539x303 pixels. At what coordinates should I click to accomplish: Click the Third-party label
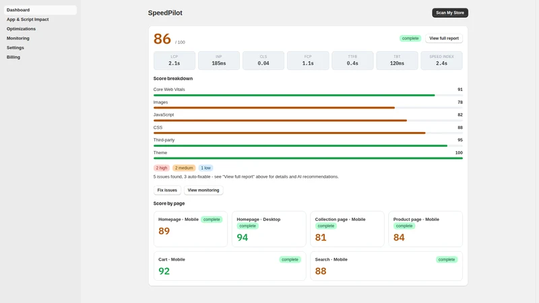(x=164, y=140)
